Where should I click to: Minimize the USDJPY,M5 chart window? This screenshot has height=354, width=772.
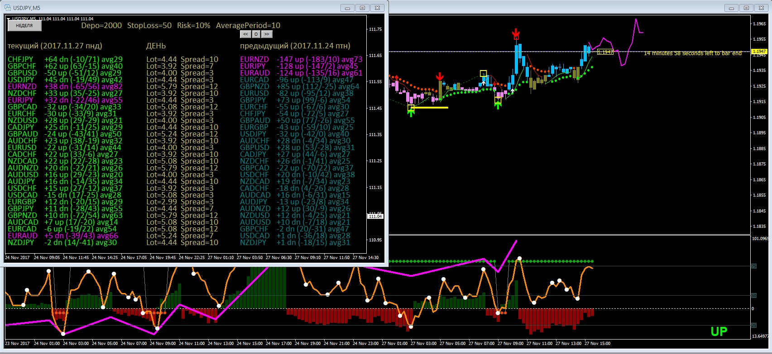(x=348, y=8)
